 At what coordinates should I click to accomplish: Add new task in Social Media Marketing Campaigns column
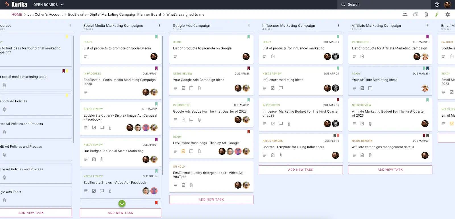click(x=121, y=213)
